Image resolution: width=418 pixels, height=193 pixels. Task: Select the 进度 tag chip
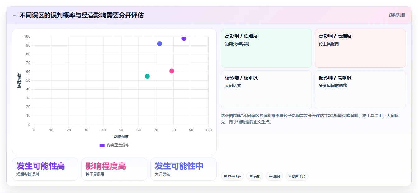[x=274, y=176]
